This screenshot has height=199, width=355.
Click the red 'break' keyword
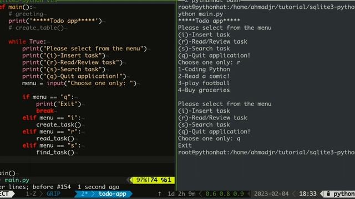[45, 111]
